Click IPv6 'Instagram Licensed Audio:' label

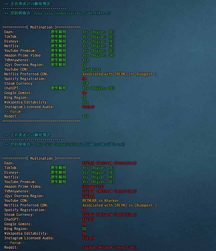point(29,238)
